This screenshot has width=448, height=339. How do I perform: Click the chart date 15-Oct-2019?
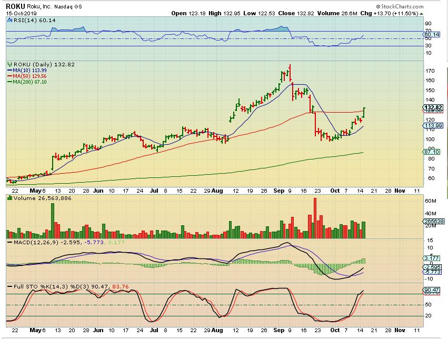pos(21,13)
